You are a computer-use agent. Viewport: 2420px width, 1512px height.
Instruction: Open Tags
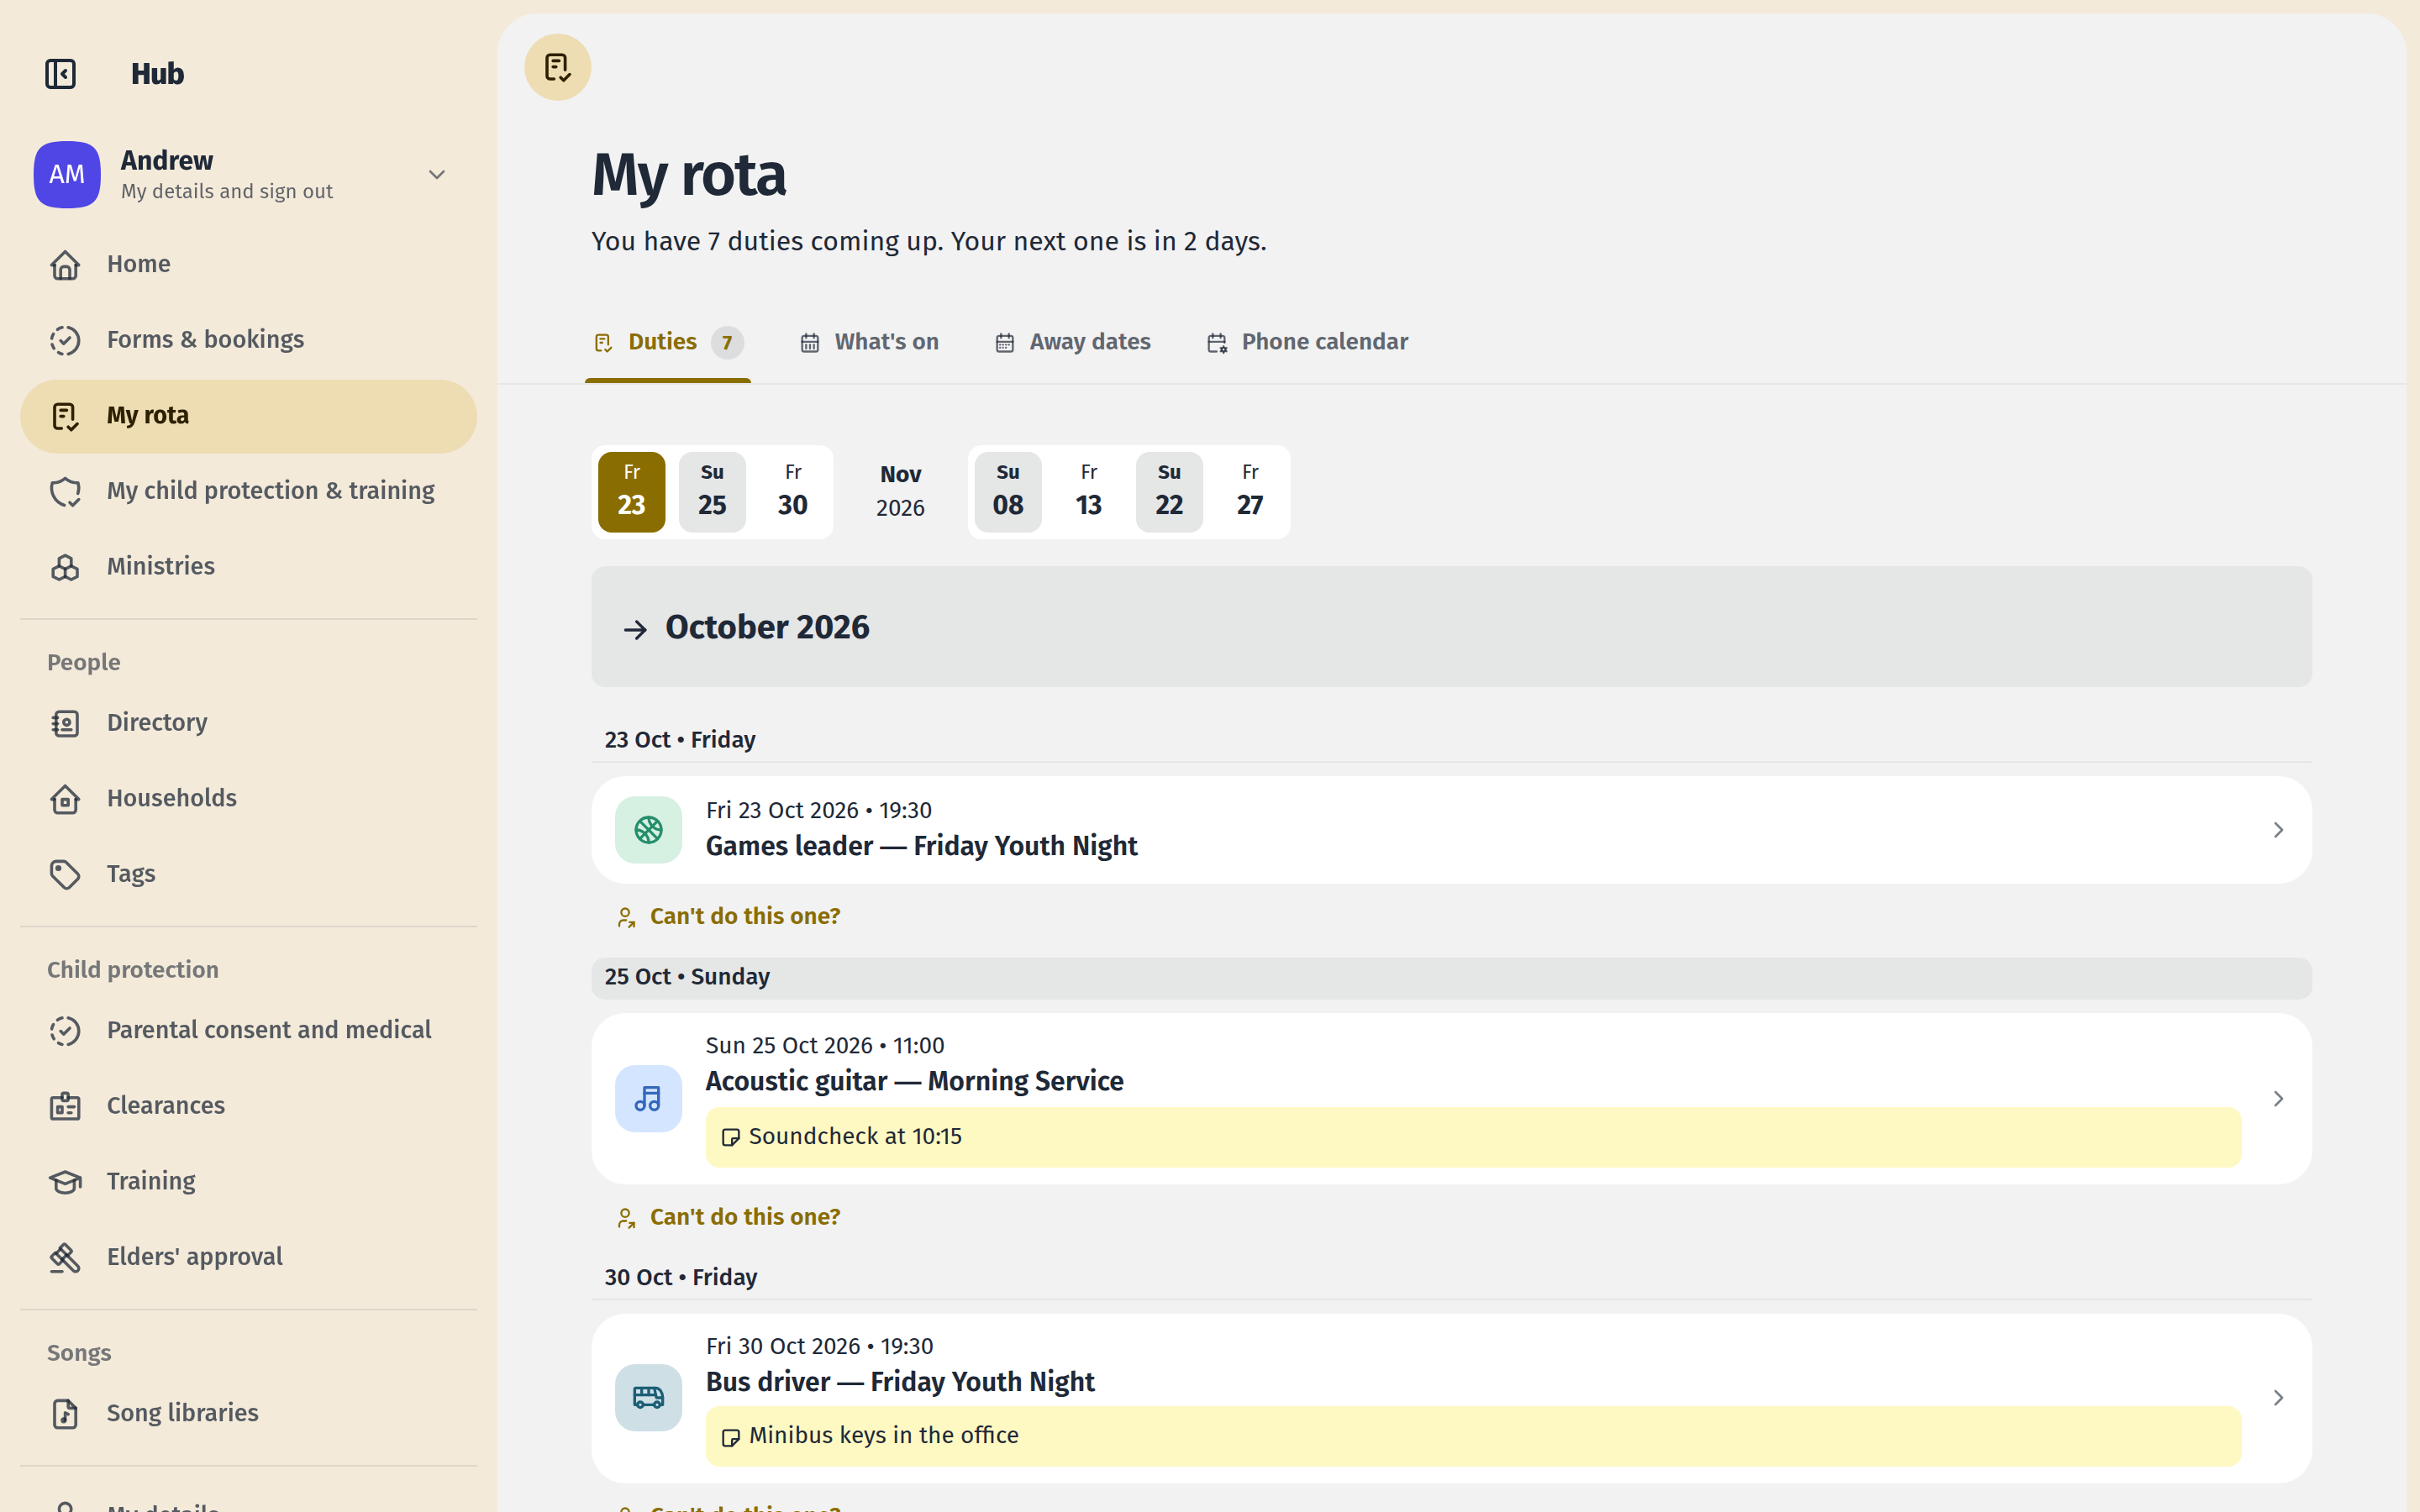pos(248,874)
